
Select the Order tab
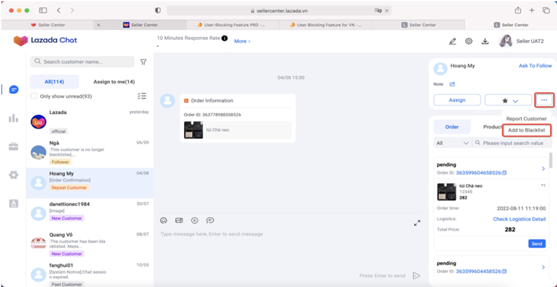point(452,127)
